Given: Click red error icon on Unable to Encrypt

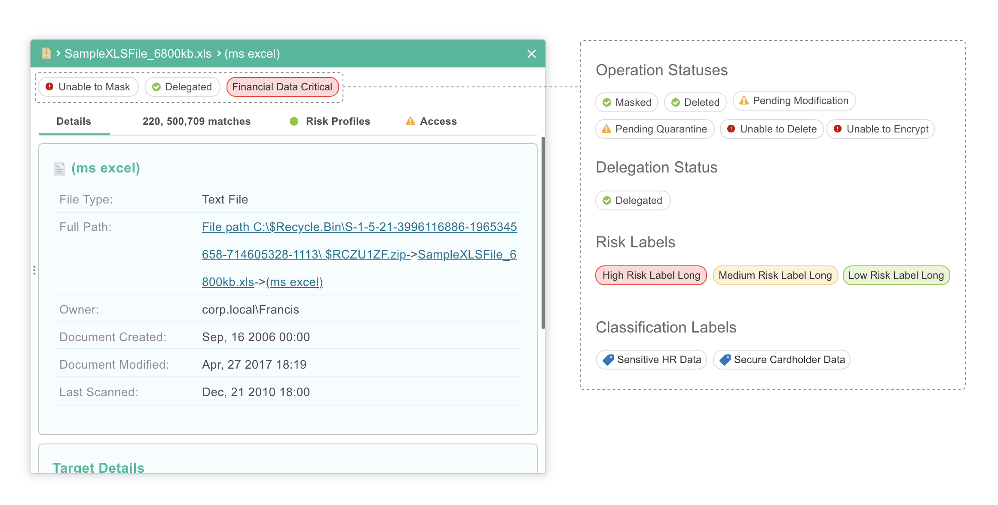Looking at the screenshot, I should pos(838,129).
